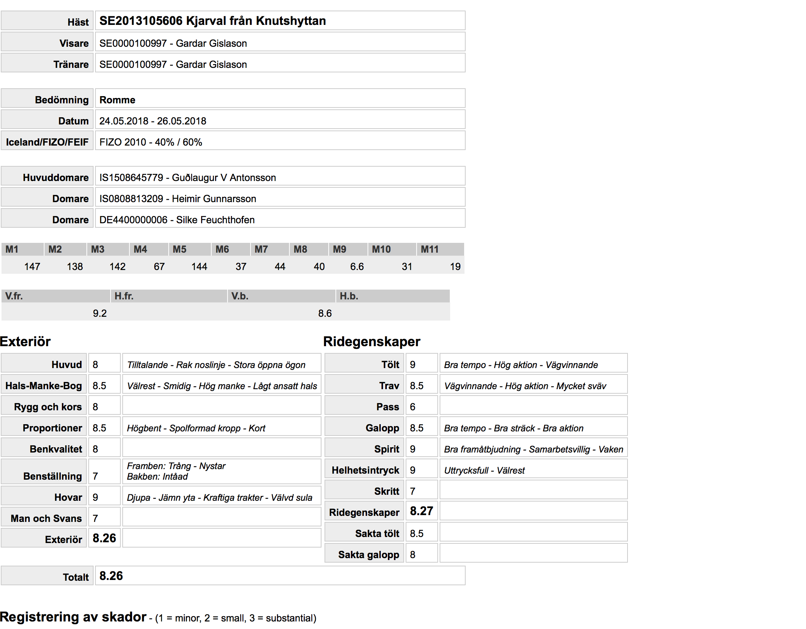Click Bedömning value 'Romme'
Screen dimensions: 806x629
pyautogui.click(x=117, y=100)
